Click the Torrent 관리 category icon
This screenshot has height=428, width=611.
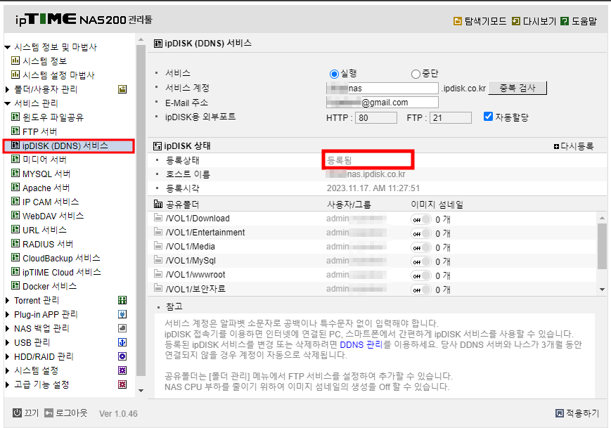[122, 300]
